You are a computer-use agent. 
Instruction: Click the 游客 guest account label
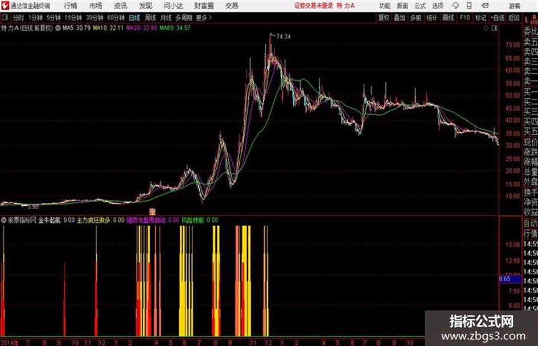[515, 6]
